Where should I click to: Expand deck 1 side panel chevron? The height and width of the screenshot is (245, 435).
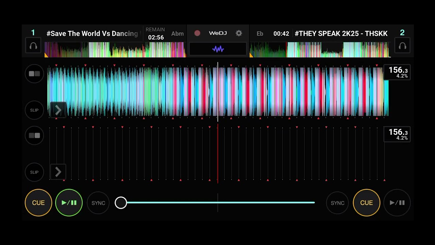(x=58, y=110)
